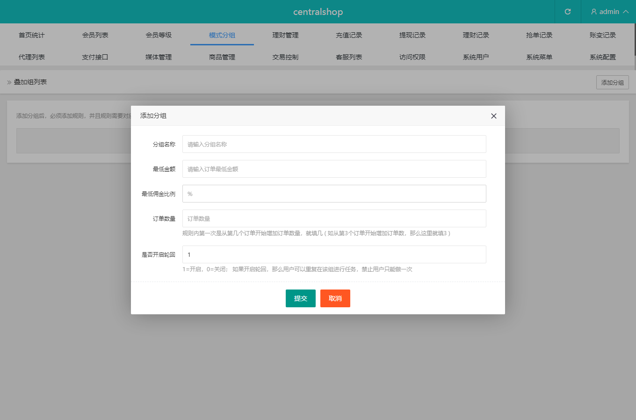Select the 最低佣金比例 percent field
Screen dimensions: 636x420
pos(334,194)
